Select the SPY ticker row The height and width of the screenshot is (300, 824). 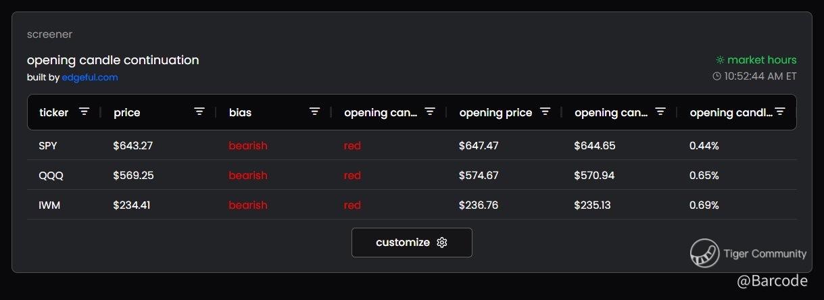[x=49, y=145]
